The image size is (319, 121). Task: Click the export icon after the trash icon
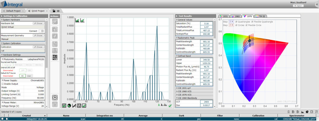click(293, 112)
